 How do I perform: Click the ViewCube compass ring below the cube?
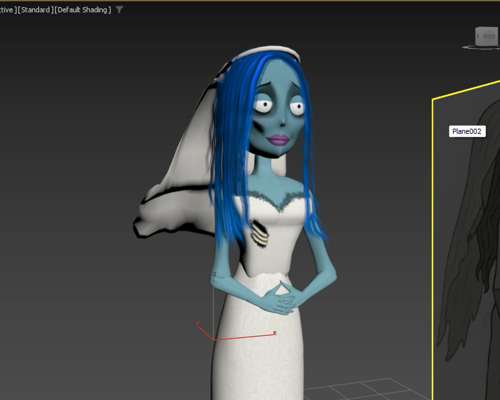click(x=473, y=48)
